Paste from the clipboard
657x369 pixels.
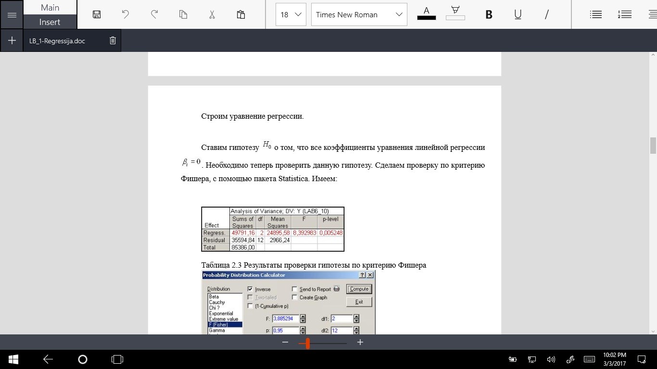(240, 14)
